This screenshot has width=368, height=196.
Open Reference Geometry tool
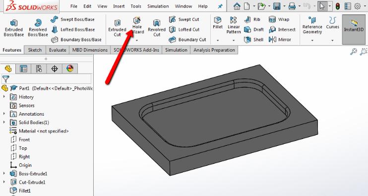click(312, 25)
